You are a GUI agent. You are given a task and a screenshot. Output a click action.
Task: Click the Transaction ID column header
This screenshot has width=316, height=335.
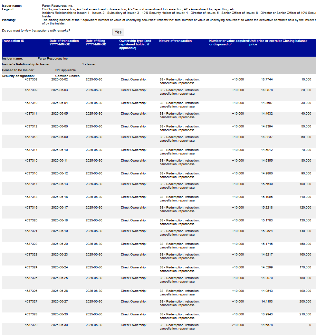(13, 41)
